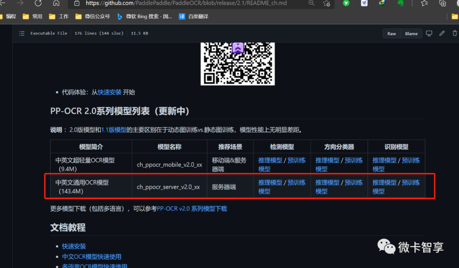The width and height of the screenshot is (459, 268).
Task: Open 多语言OCR模型快速使用 link
Action: (x=94, y=266)
